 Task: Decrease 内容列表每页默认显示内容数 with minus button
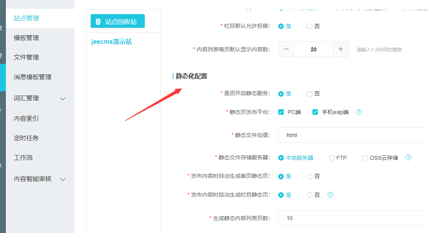click(x=286, y=49)
